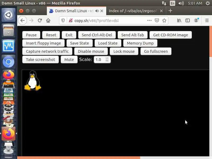
Task: Toggle the Lock mouse button
Action: pos(124,51)
